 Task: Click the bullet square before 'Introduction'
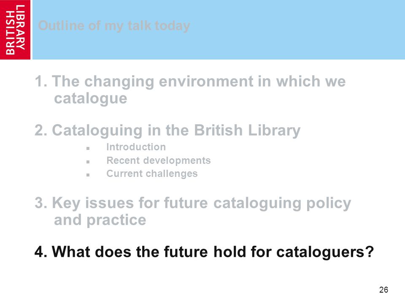(88, 148)
